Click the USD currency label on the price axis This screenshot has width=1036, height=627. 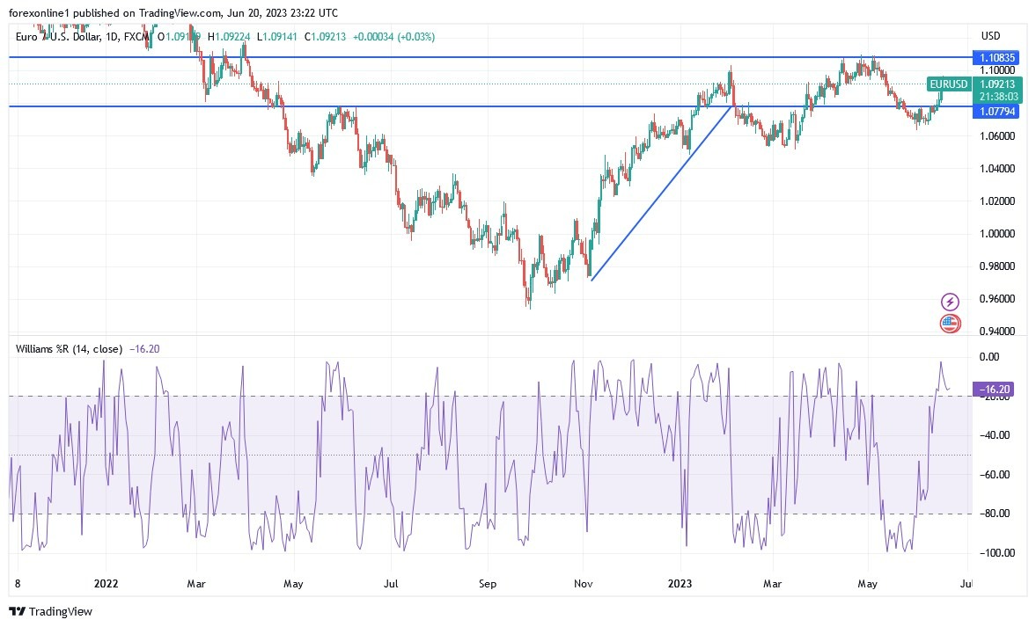pos(990,36)
